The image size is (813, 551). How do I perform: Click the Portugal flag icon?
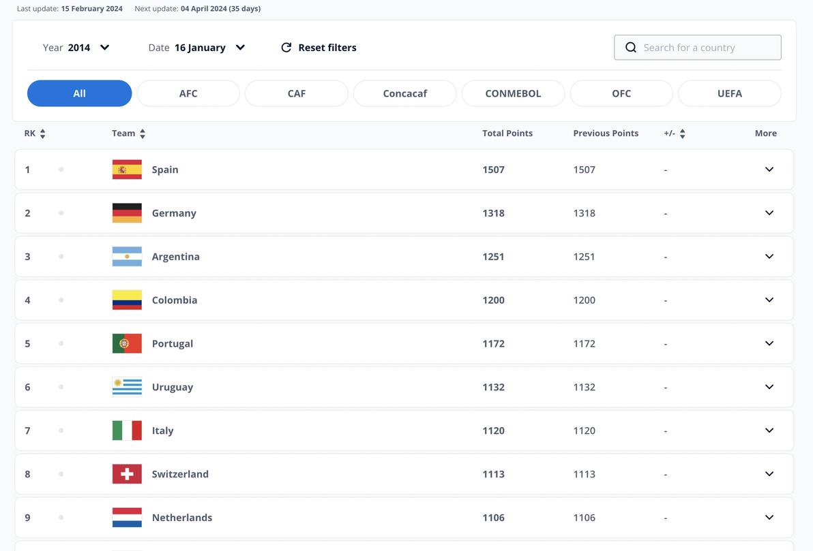(127, 343)
